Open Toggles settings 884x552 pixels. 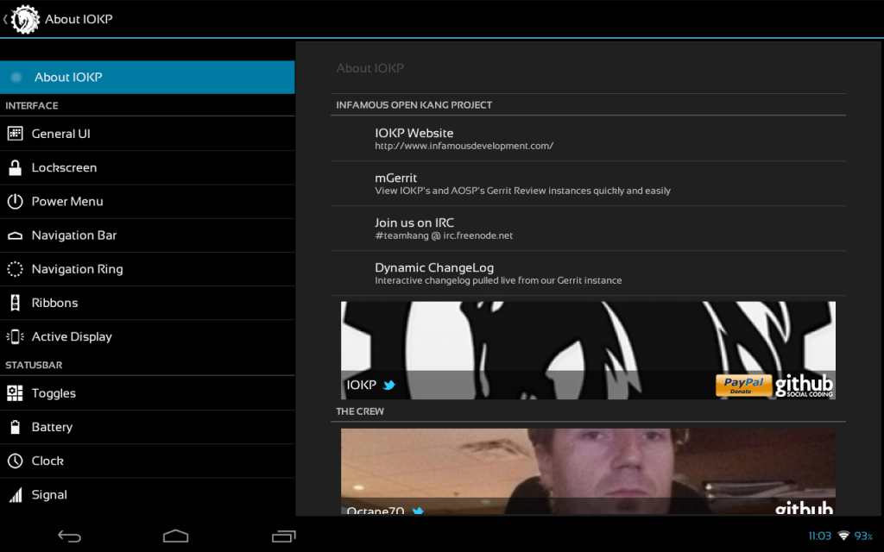(147, 393)
